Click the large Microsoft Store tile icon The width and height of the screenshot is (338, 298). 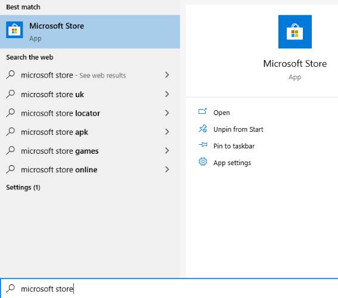(294, 32)
